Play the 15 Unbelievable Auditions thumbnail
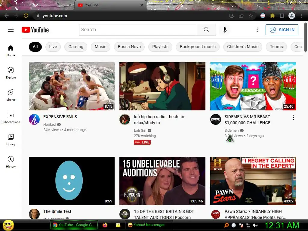308x231 pixels. [162, 181]
